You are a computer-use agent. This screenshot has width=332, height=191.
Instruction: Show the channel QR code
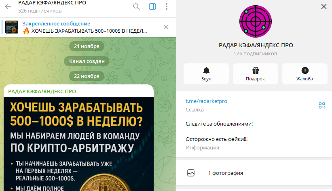[321, 105]
